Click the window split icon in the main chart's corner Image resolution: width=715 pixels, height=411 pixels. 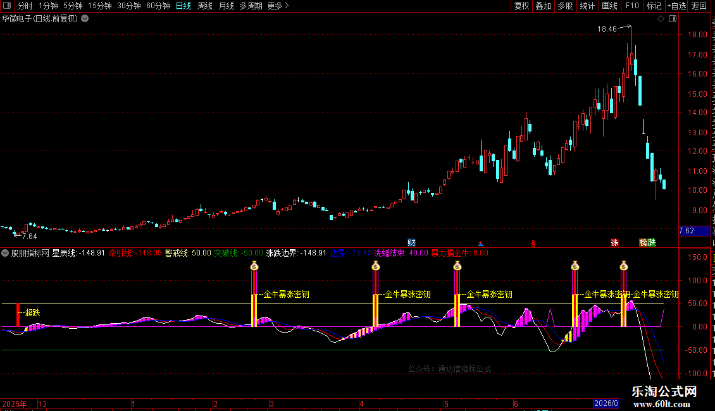(673, 19)
